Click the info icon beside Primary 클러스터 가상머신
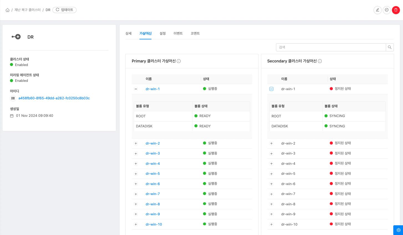 179,61
